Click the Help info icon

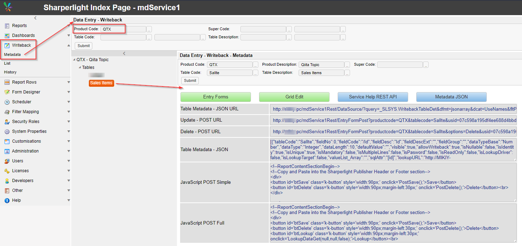(7, 200)
